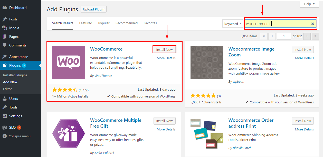Click the Comments speech bubble icon
The width and height of the screenshot is (323, 157).
[5, 45]
